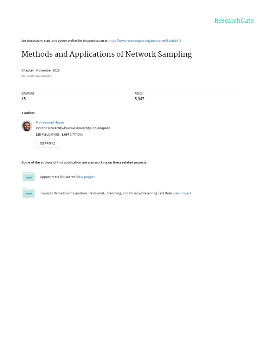This screenshot has height=360, width=270.
Task: Click the ResearchGate logo
Action: (234, 21)
